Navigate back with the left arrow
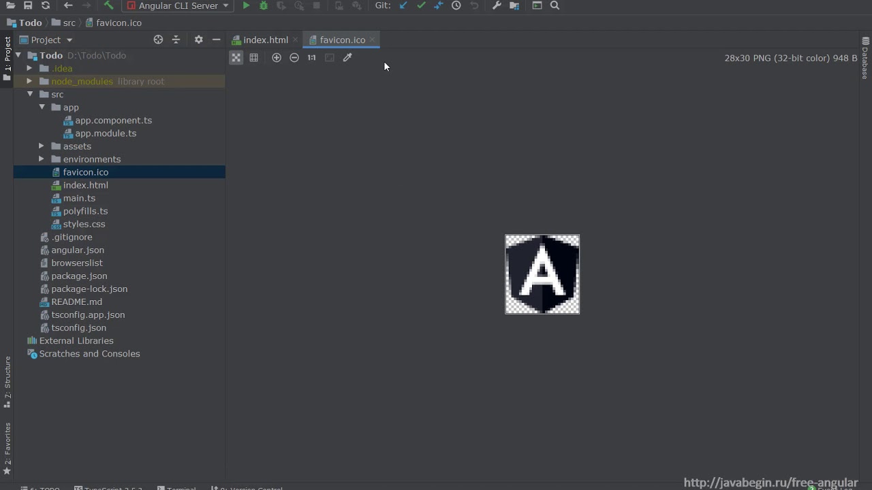 (x=68, y=5)
